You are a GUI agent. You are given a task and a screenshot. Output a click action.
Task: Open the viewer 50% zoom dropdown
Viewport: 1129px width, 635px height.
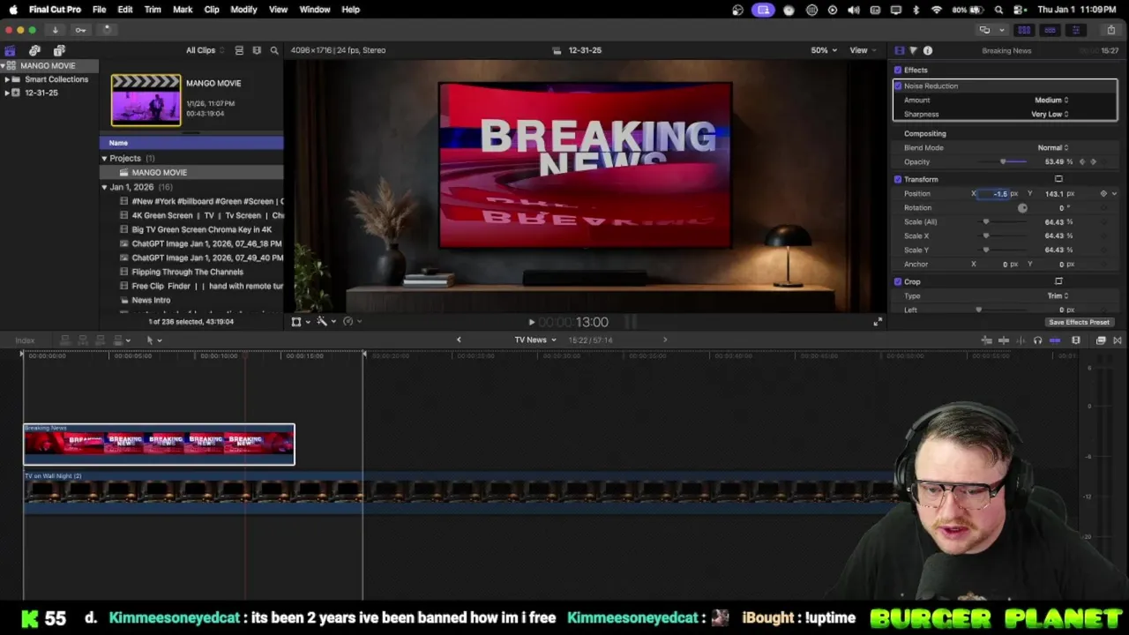click(824, 50)
